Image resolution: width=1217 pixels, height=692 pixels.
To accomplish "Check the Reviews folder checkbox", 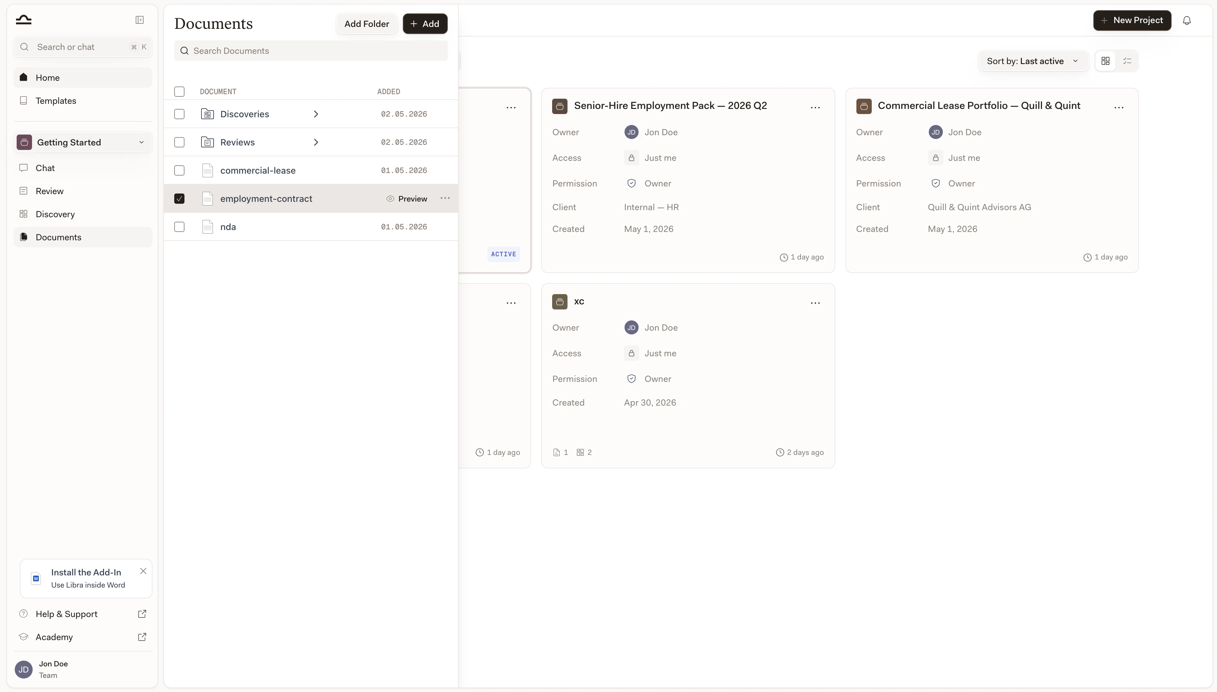I will click(179, 142).
